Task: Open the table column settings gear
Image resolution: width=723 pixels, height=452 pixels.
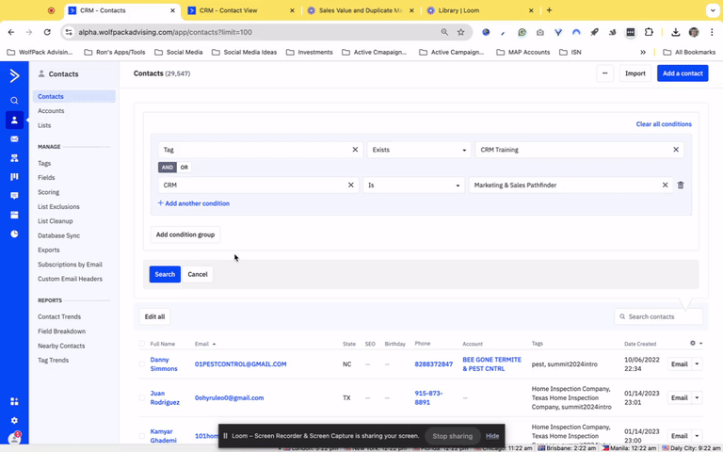Action: (693, 343)
